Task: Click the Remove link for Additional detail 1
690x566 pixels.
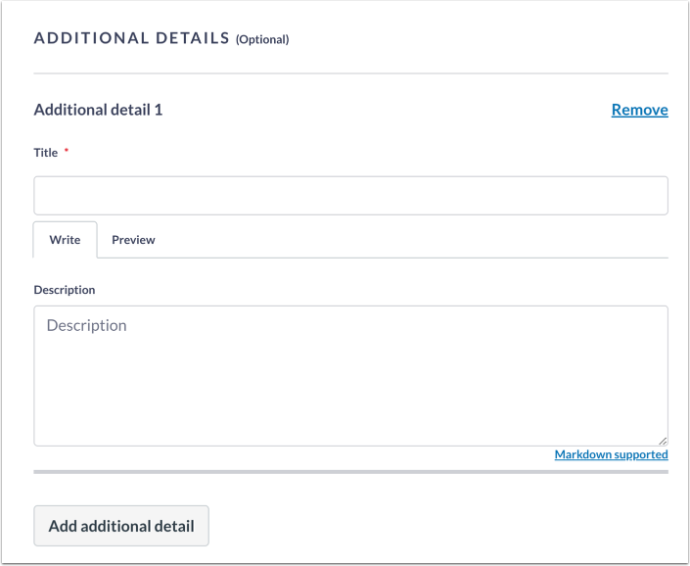Action: (x=639, y=110)
